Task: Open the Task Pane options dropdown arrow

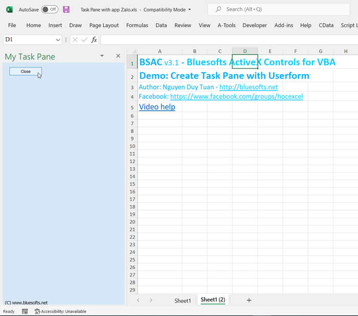Action: [102, 56]
